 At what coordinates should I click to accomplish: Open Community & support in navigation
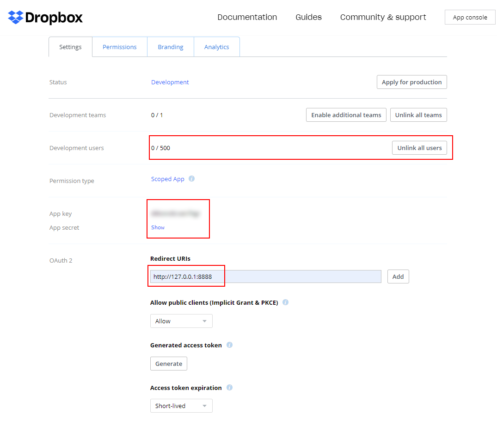click(x=383, y=17)
